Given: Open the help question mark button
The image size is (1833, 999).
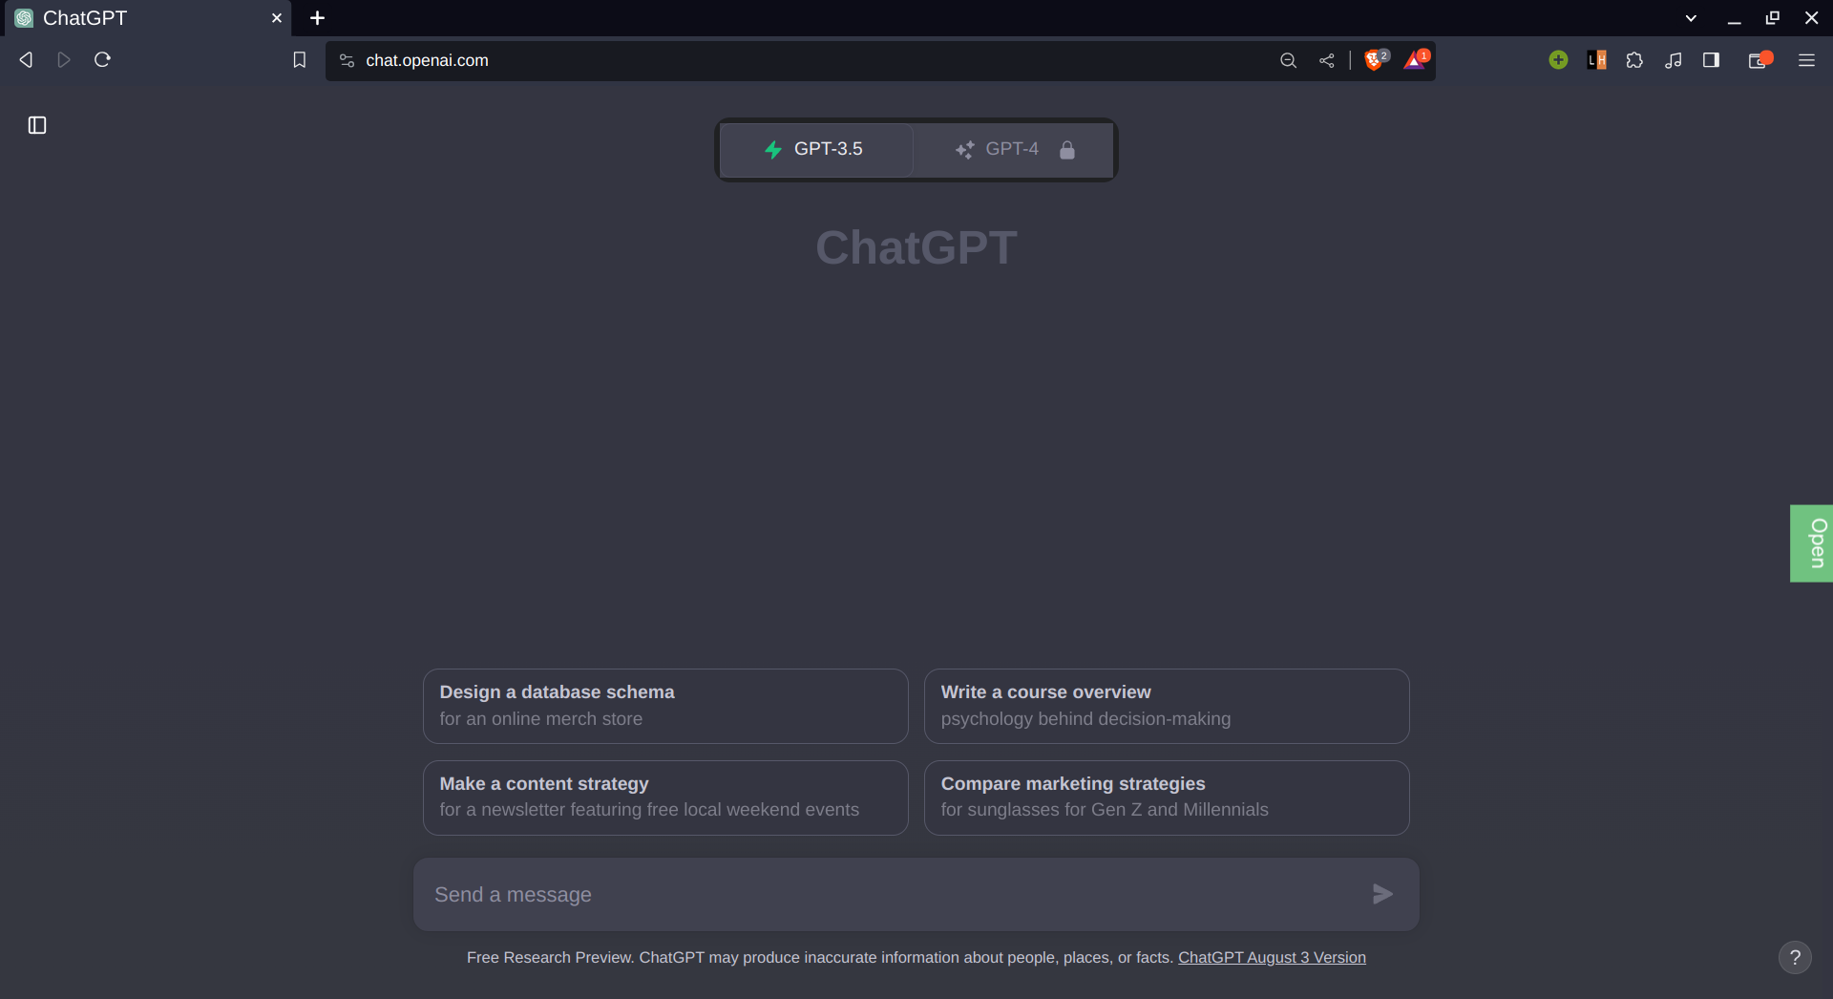Looking at the screenshot, I should point(1795,957).
